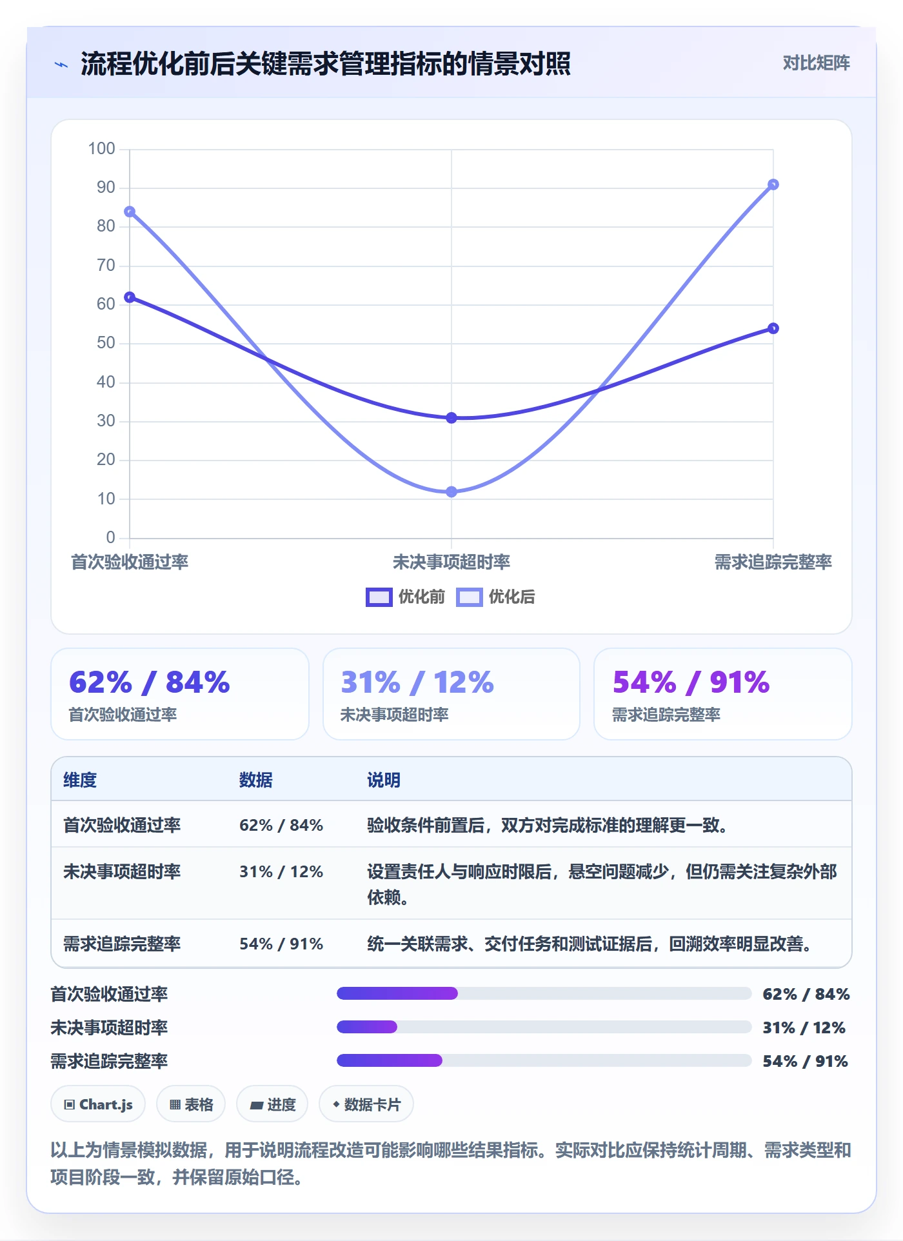Image resolution: width=903 pixels, height=1241 pixels.
Task: Click the 优化后 point at 未决事项超时率
Action: coord(451,491)
